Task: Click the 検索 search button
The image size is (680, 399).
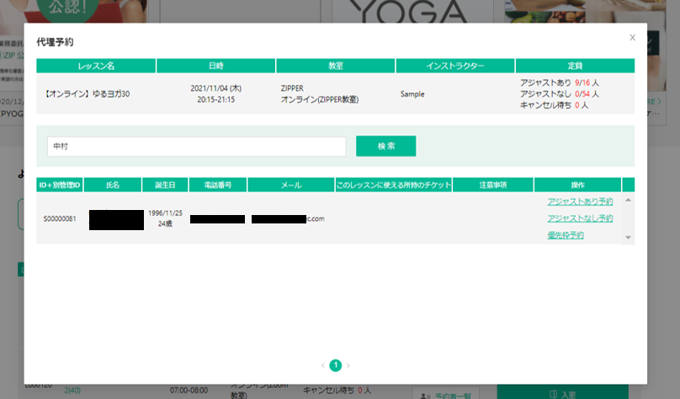Action: click(x=386, y=146)
